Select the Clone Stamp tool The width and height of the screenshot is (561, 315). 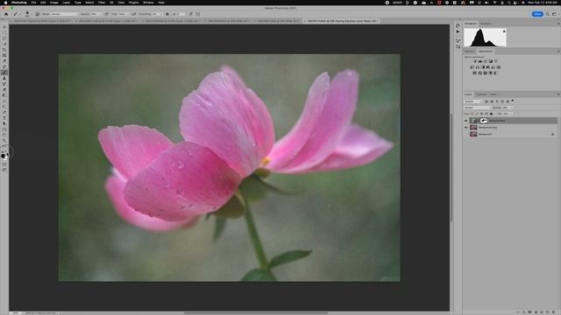click(x=4, y=78)
